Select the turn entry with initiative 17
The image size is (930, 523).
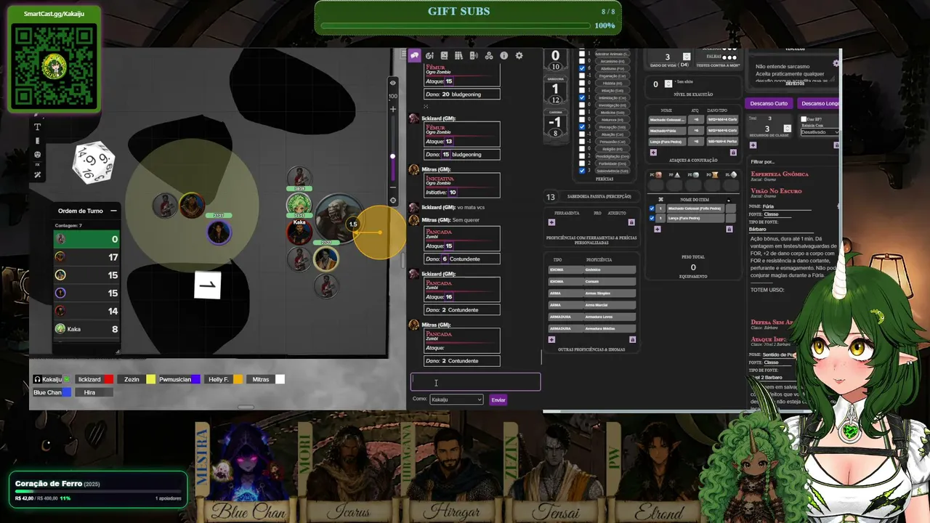pos(86,257)
